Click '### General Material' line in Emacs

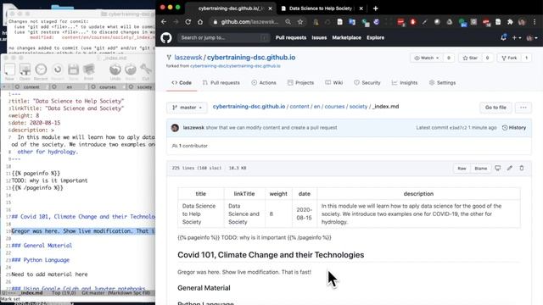click(42, 246)
